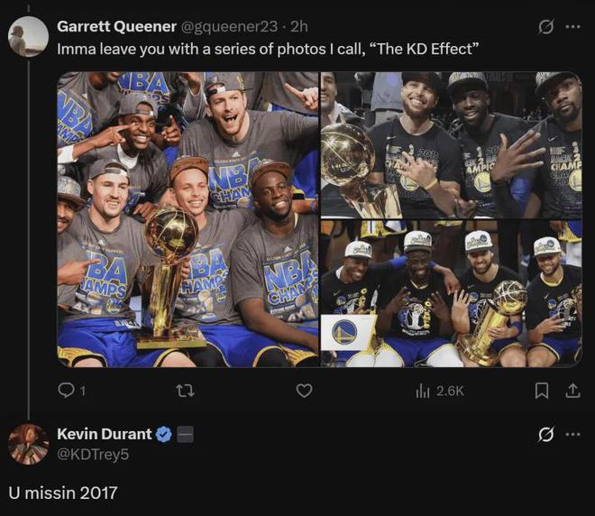Open the 2h timestamp link
Image resolution: width=595 pixels, height=516 pixels.
[x=299, y=26]
